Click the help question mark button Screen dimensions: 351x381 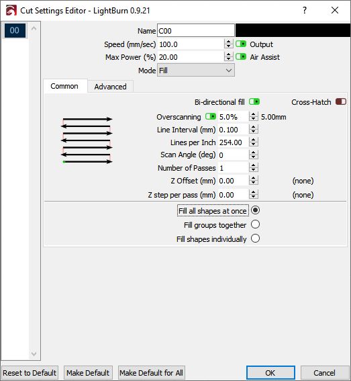pos(305,10)
